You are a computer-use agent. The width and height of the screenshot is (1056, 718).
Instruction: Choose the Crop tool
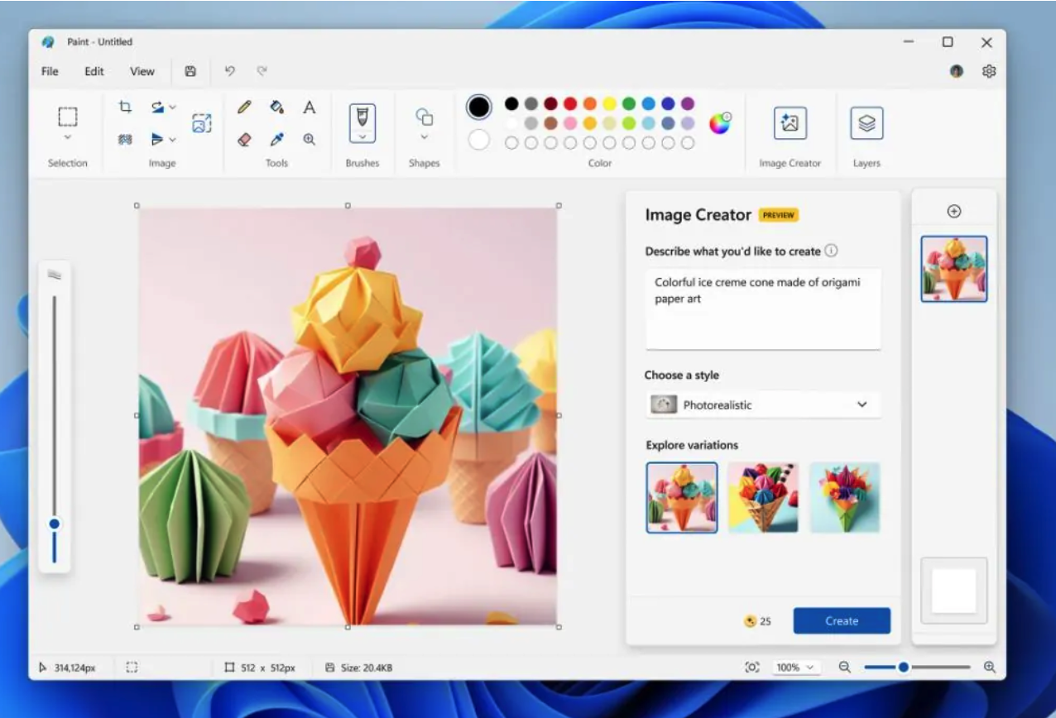tap(125, 107)
